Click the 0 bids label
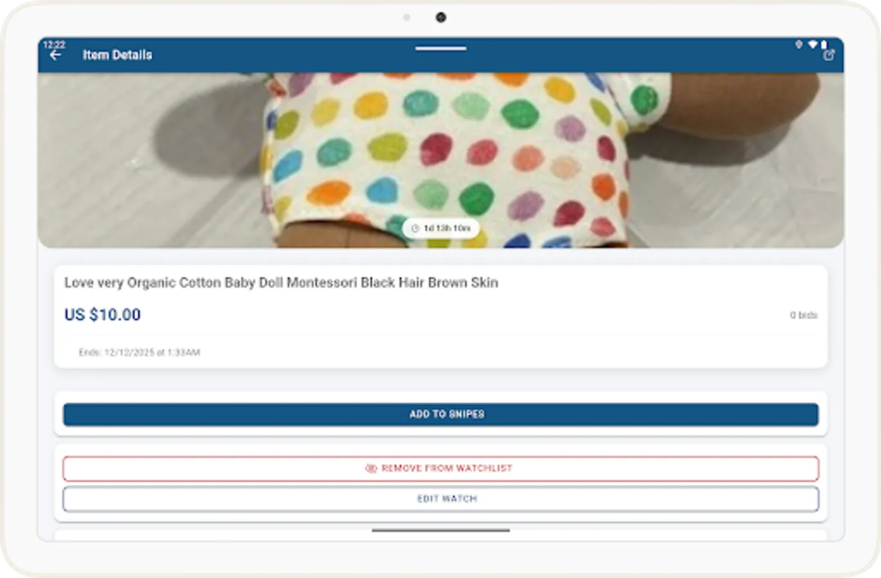Screen dimensions: 881x578 click(804, 315)
